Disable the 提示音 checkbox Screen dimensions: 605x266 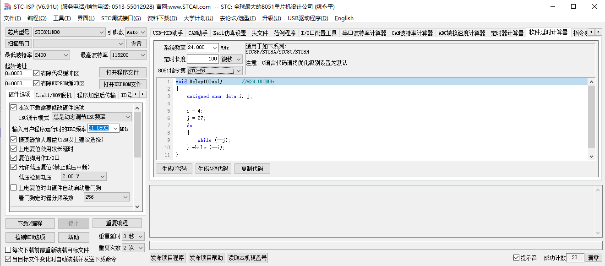(x=517, y=258)
